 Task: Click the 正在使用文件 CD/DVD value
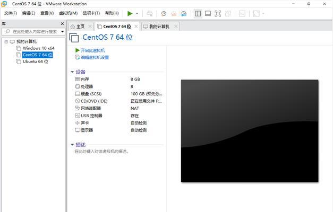click(146, 101)
